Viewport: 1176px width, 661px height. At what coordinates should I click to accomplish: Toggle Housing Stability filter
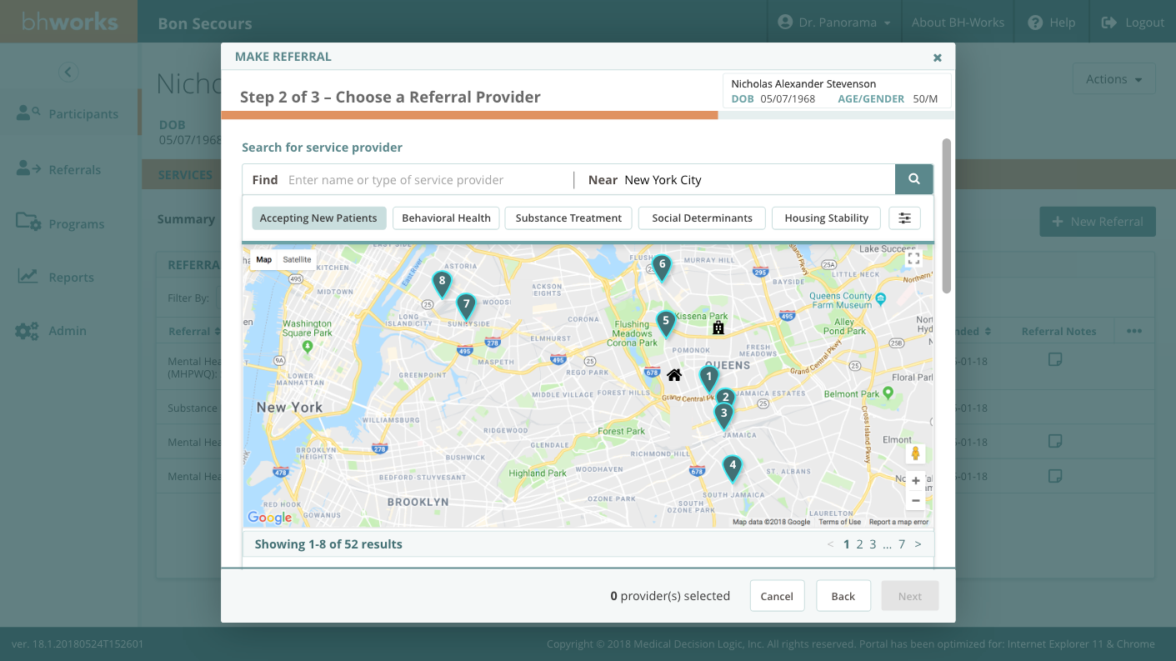tap(826, 218)
